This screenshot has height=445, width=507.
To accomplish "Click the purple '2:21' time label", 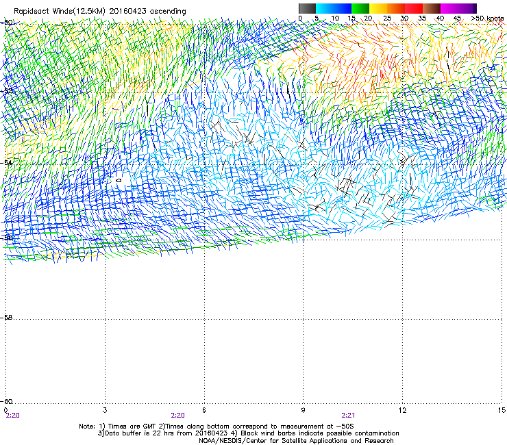I will pos(348,416).
